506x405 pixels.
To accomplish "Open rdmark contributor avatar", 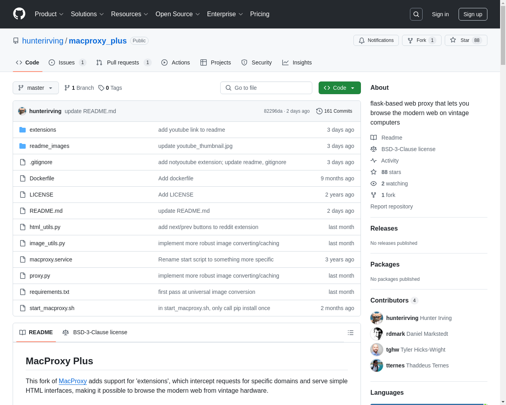I will (x=377, y=334).
